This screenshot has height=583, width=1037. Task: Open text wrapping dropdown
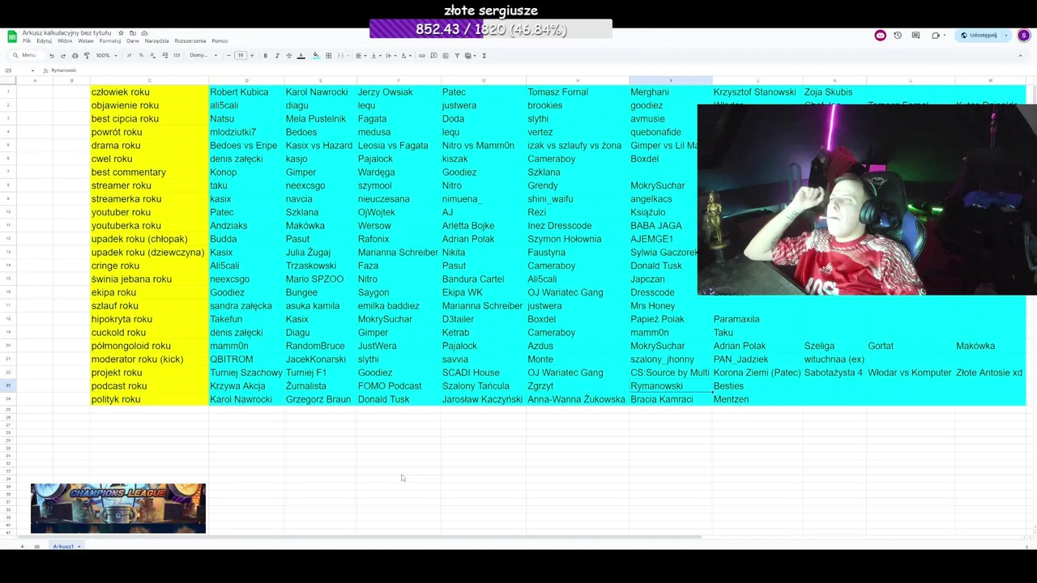click(x=390, y=56)
